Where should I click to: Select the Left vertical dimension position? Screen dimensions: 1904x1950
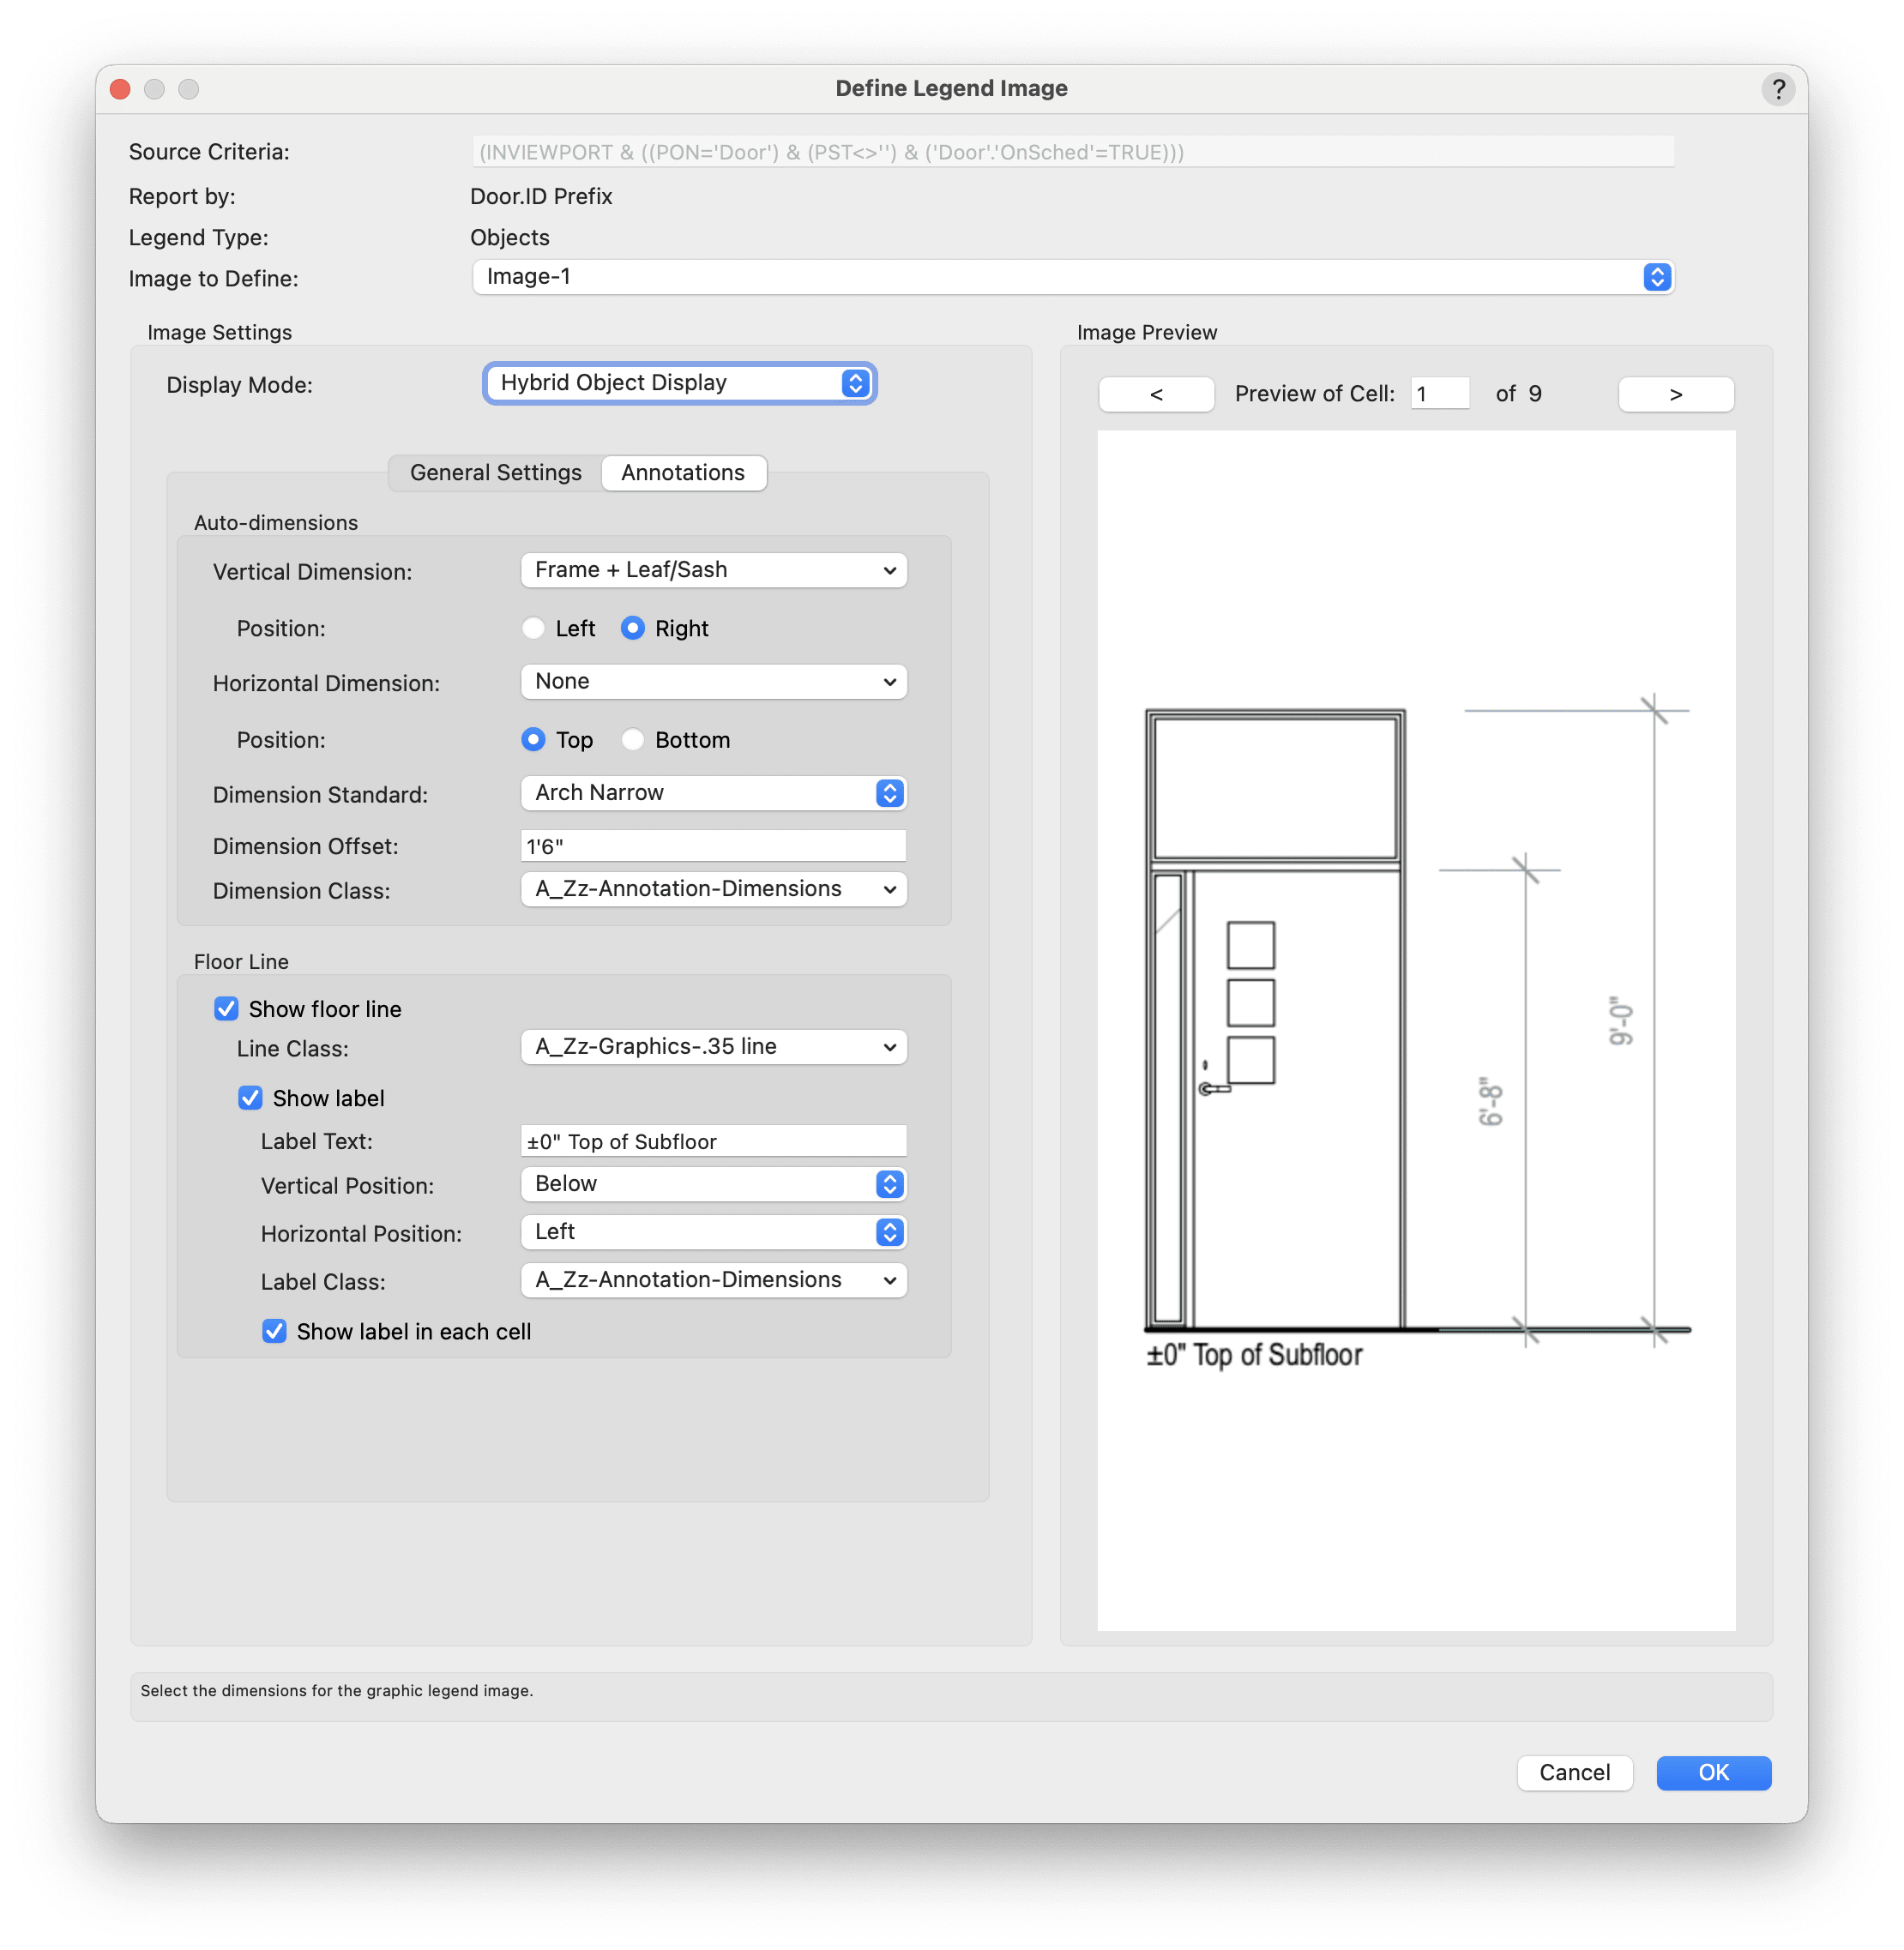point(534,628)
